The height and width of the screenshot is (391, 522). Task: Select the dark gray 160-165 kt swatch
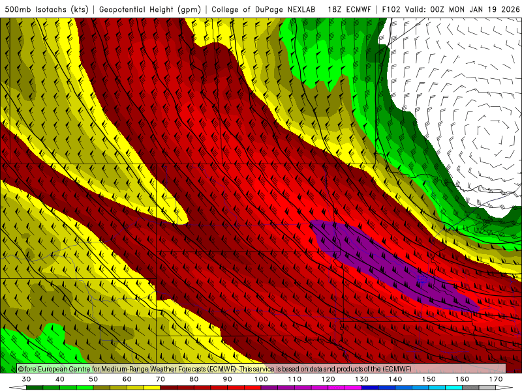[x=470, y=388]
